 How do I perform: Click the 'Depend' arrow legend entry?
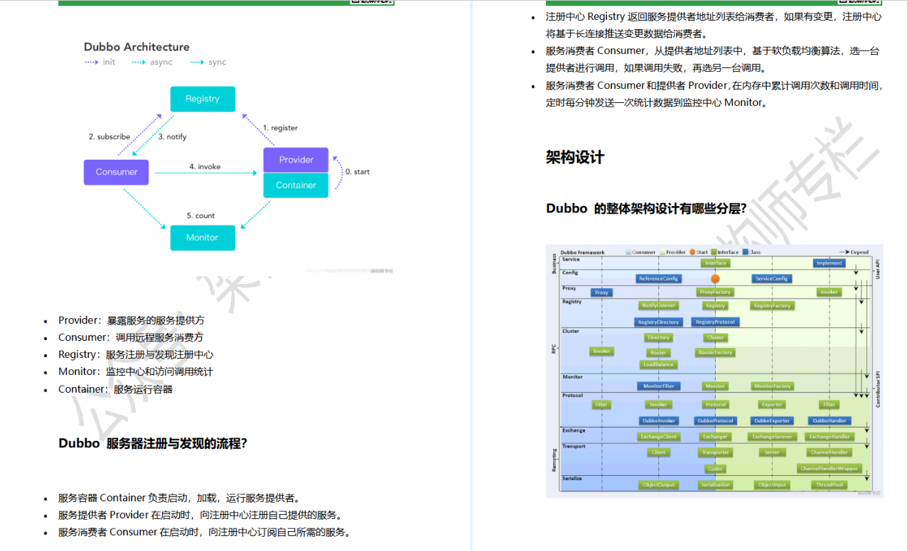(854, 252)
